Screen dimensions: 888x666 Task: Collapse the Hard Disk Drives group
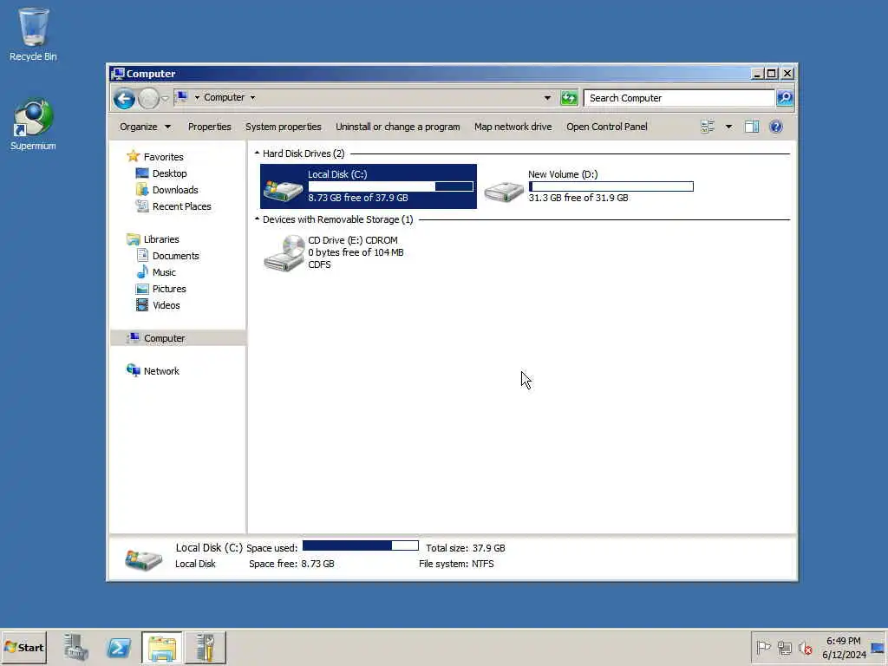pyautogui.click(x=257, y=153)
